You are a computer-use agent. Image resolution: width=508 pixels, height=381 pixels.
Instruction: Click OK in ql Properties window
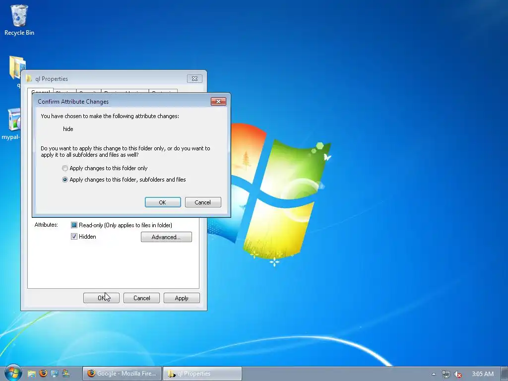101,298
